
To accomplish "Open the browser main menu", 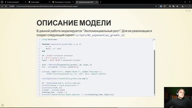I will (x=190, y=6).
